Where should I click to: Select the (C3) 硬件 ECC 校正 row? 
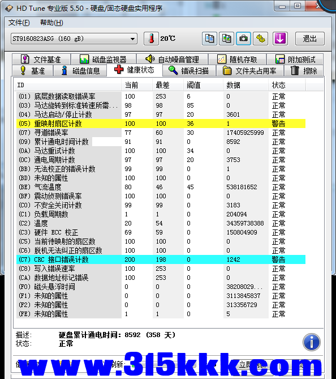pos(161,232)
